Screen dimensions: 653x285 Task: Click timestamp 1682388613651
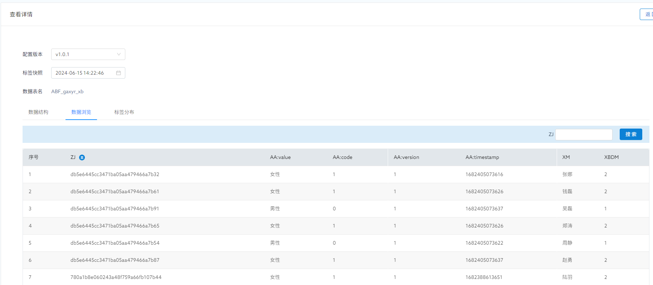484,277
